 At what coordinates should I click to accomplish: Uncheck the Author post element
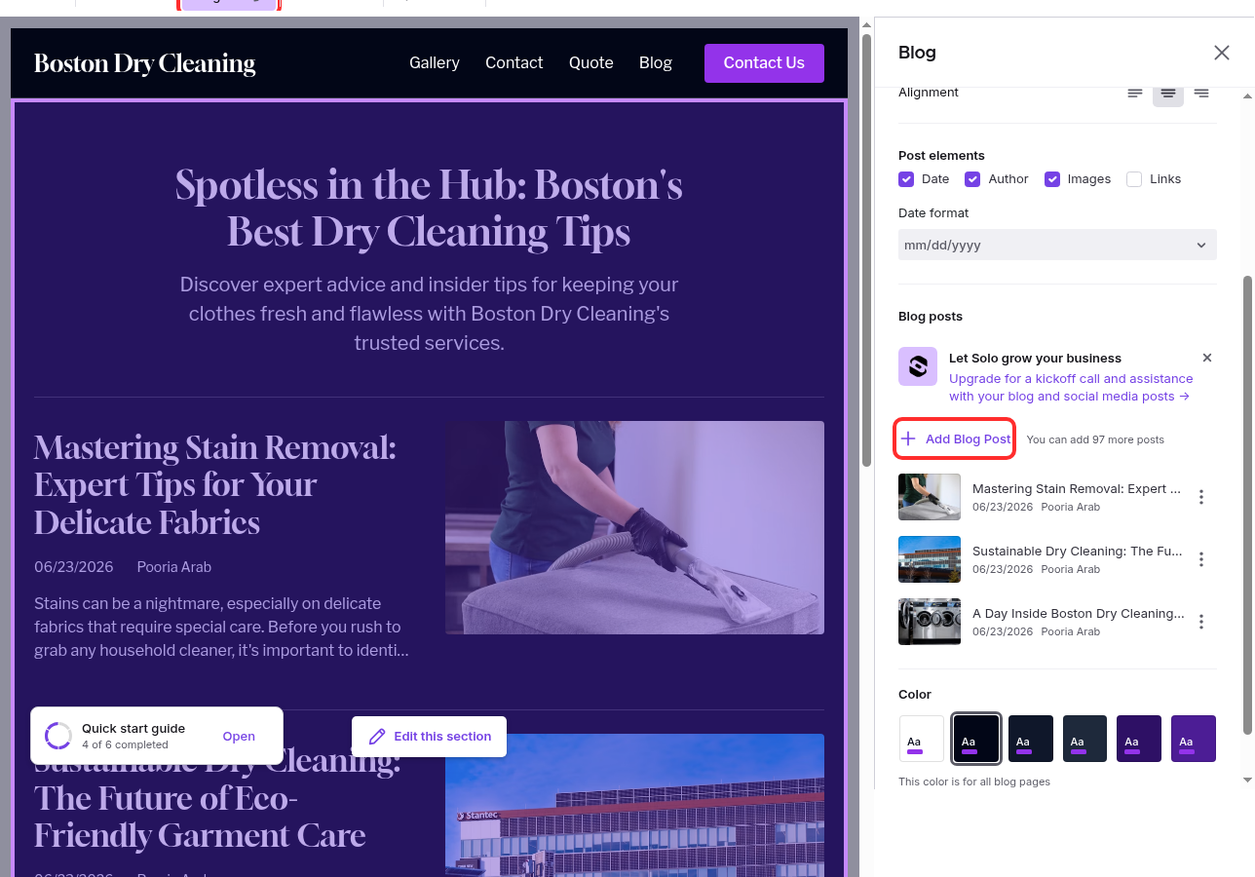point(972,179)
